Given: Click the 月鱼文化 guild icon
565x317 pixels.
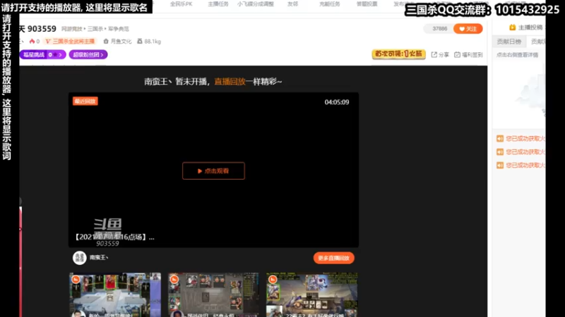Looking at the screenshot, I should pyautogui.click(x=106, y=42).
